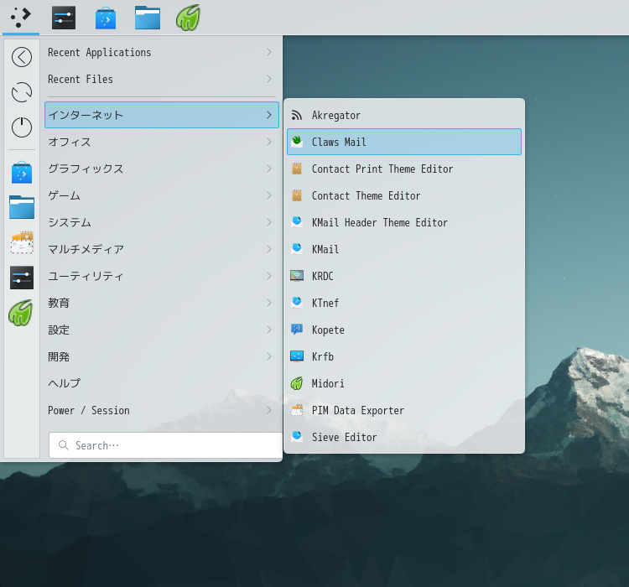
Task: Open the 設定 menu category
Action: coord(162,330)
